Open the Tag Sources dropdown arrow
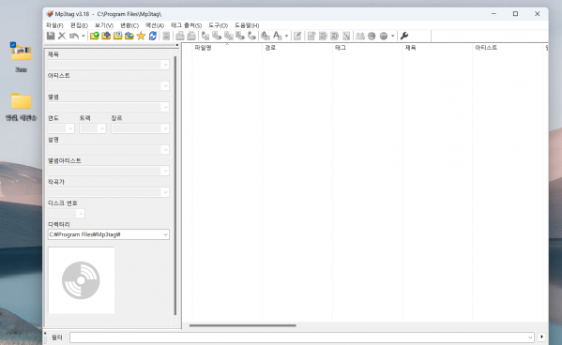 393,36
